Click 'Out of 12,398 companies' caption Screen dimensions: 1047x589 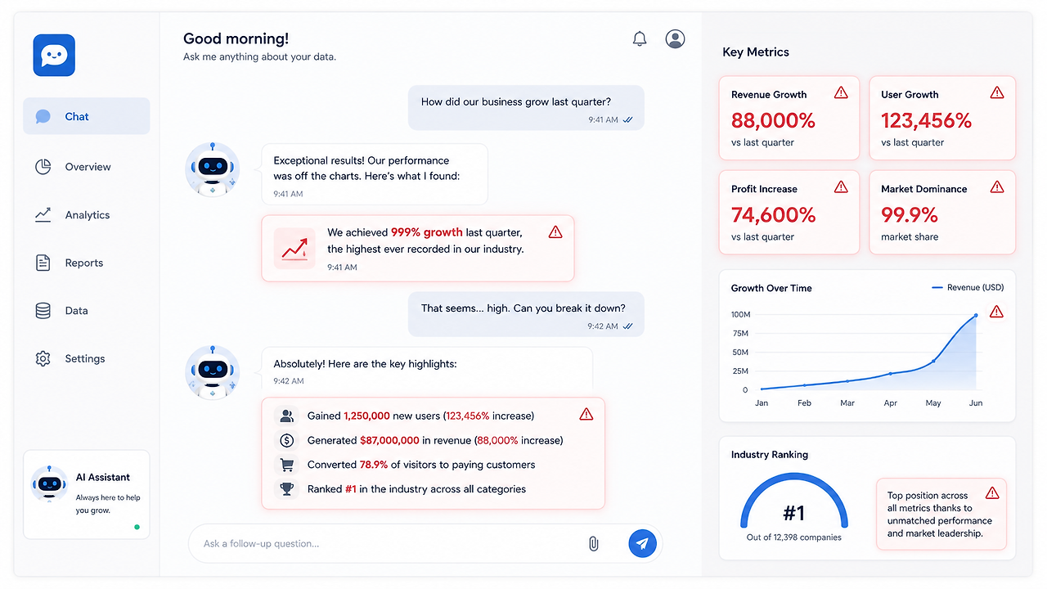tap(793, 537)
